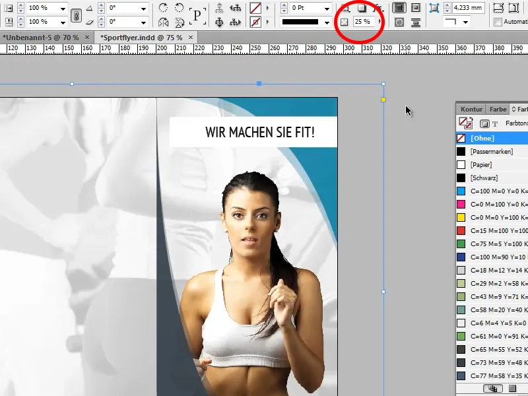
Task: Click the opacity checkerboard icon
Action: pos(344,22)
